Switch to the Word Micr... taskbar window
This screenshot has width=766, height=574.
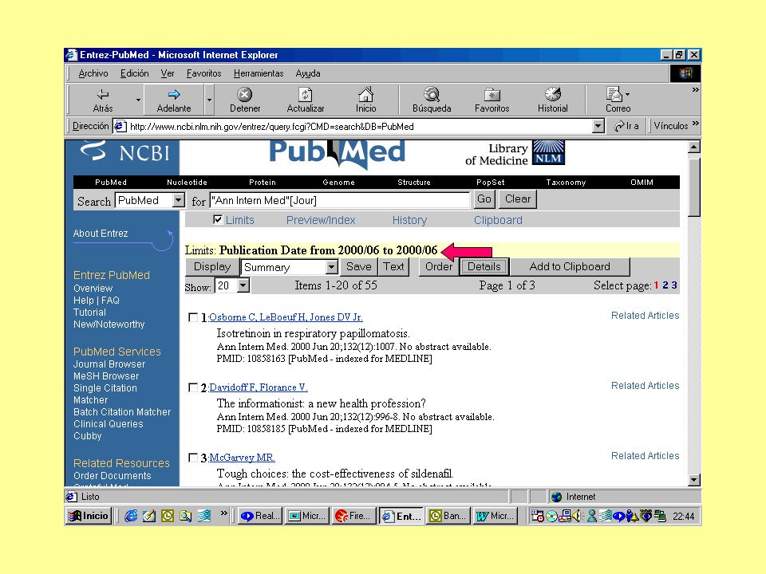(495, 516)
